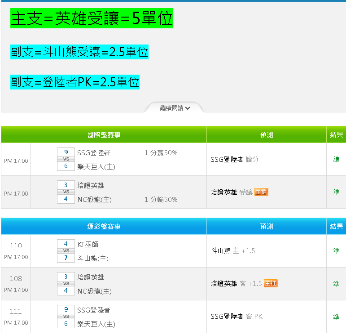
Task: Select the 副支 登陸者PK 2.5單位 line
Action: tap(75, 82)
